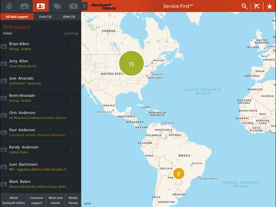The height and width of the screenshot is (207, 276).
Task: Select the orange 6 map cluster
Action: click(178, 173)
